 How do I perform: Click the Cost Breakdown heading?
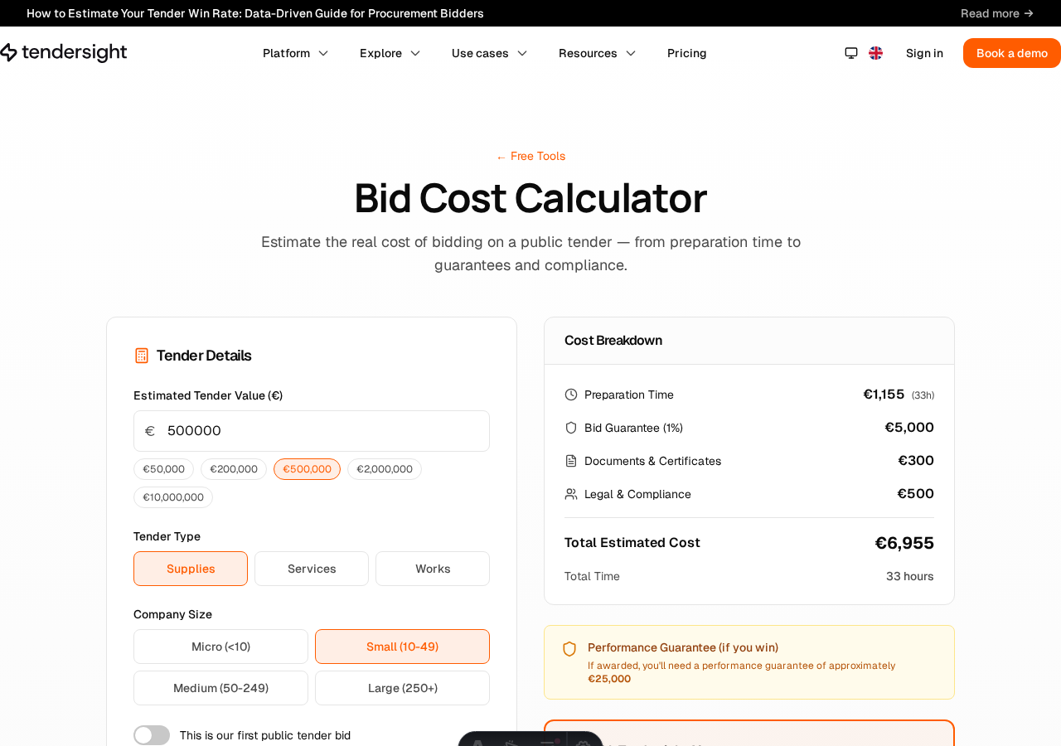click(x=613, y=341)
